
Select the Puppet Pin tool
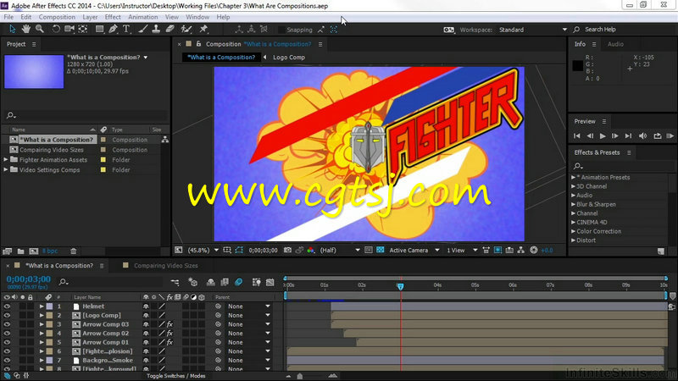click(203, 29)
